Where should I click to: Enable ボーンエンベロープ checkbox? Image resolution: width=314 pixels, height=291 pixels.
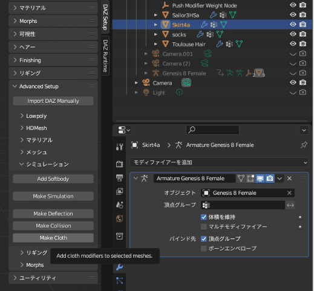pyautogui.click(x=204, y=249)
